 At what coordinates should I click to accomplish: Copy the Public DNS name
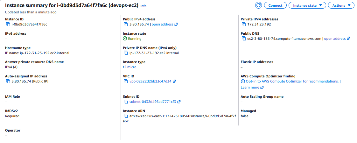click(x=244, y=39)
